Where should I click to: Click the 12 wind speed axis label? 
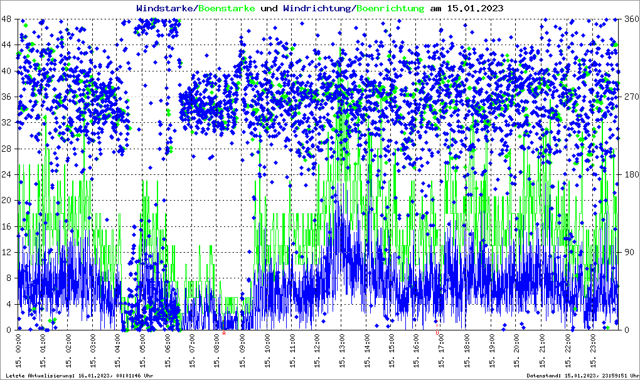[6, 252]
